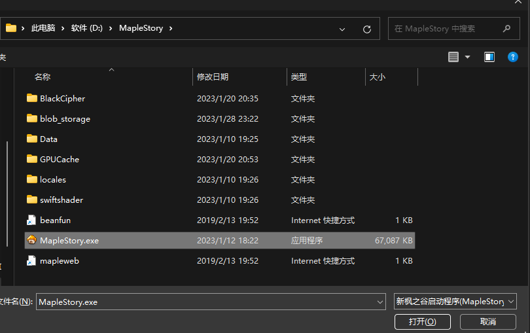
Task: Click the search magnifier icon
Action: coord(506,29)
